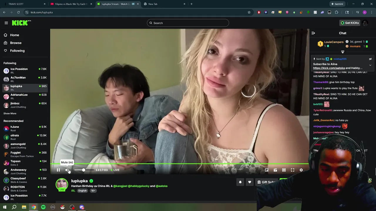The width and height of the screenshot is (376, 211).
Task: Select the English language tag
Action: pos(82,191)
